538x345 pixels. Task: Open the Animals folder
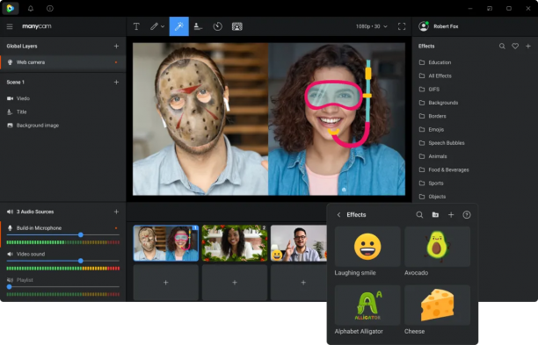point(433,156)
